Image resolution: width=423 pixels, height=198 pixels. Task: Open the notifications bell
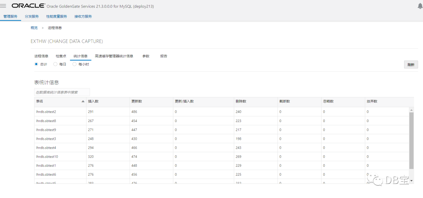coord(420,6)
